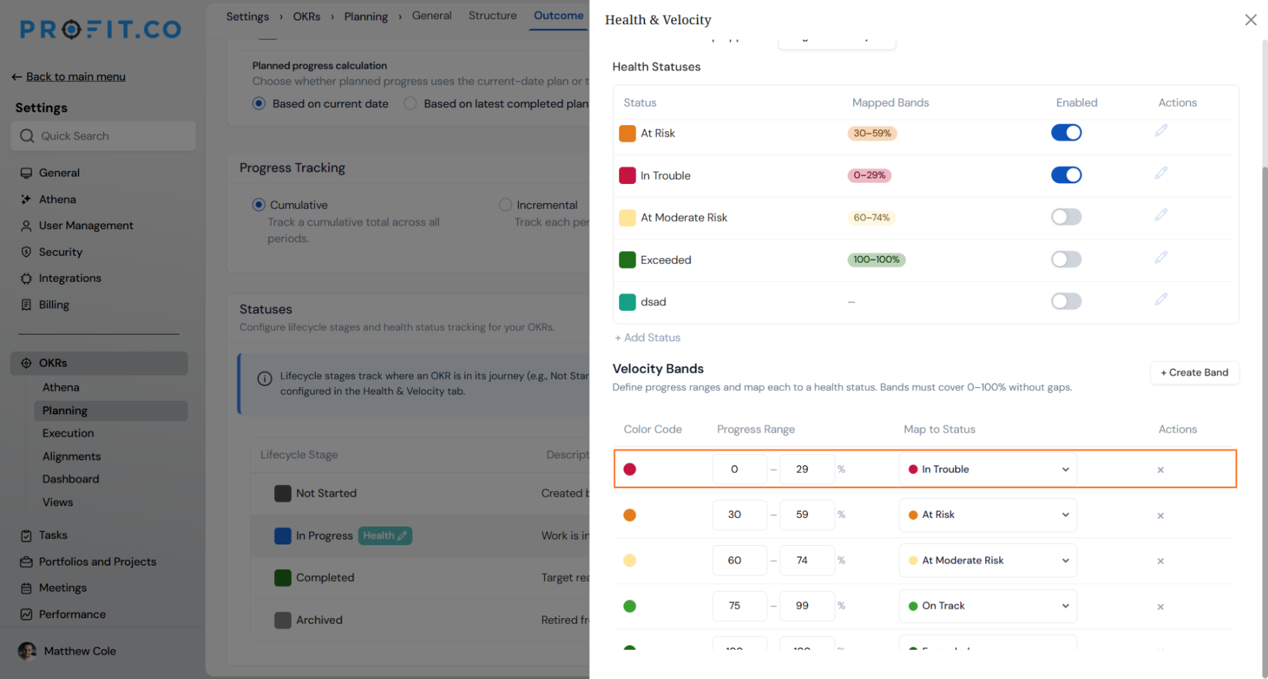Viewport: 1268px width, 679px height.
Task: Open the At Risk map-to-status dropdown
Action: pos(988,515)
